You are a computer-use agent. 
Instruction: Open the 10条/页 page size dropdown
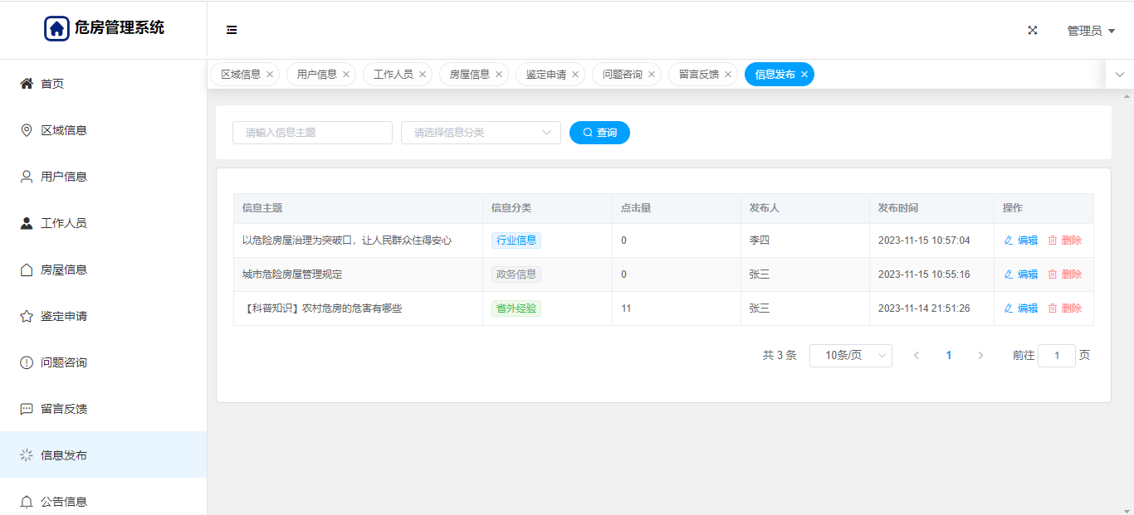850,356
